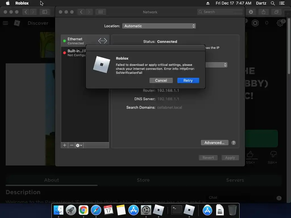Image resolution: width=291 pixels, height=218 pixels.
Task: Open Launchpad from the Dock
Action: click(x=71, y=210)
